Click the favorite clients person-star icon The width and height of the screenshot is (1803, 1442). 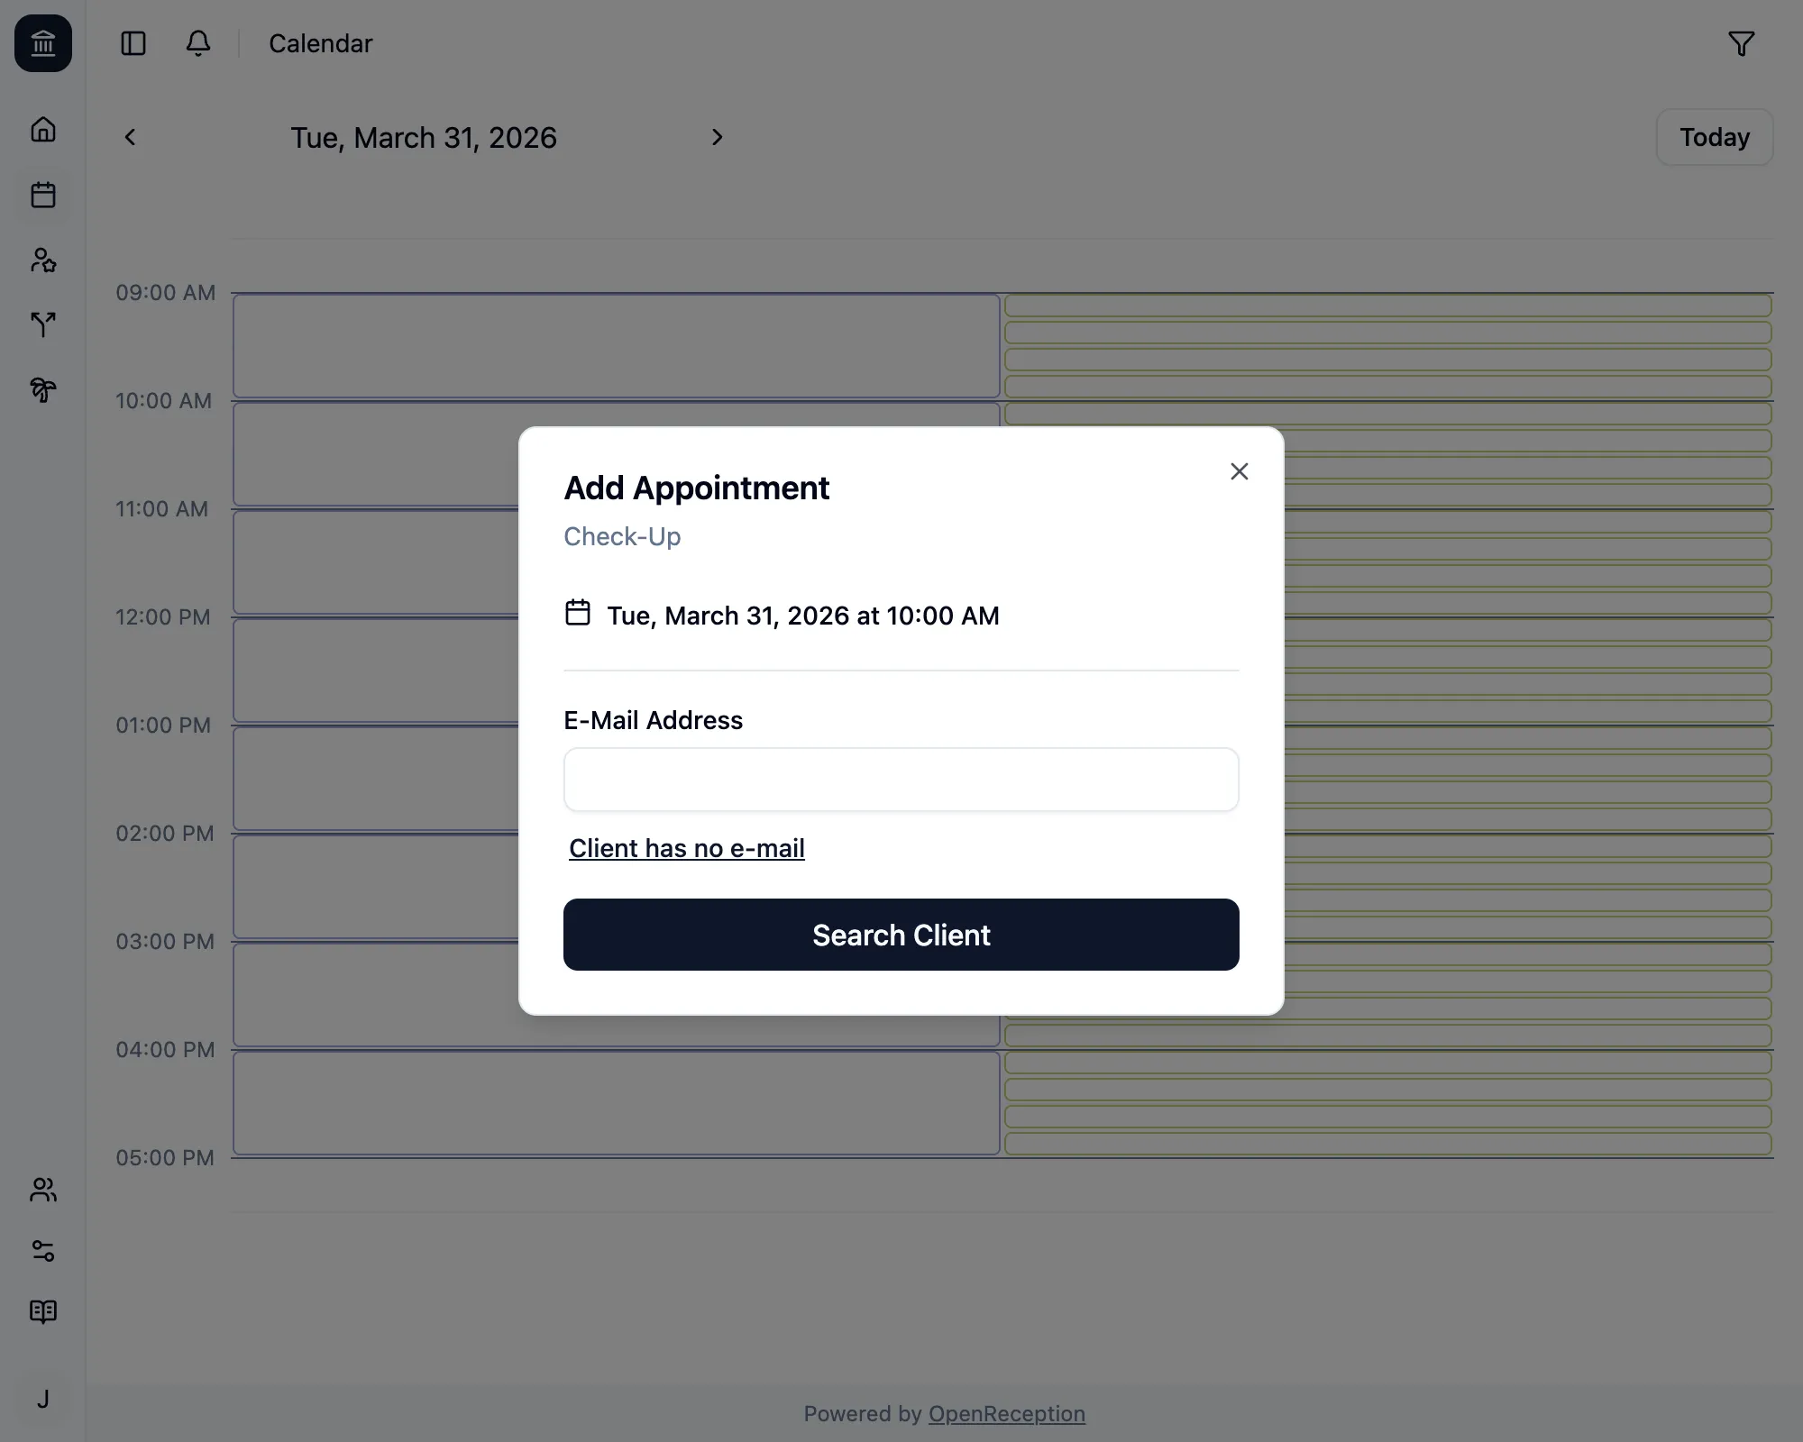coord(42,260)
